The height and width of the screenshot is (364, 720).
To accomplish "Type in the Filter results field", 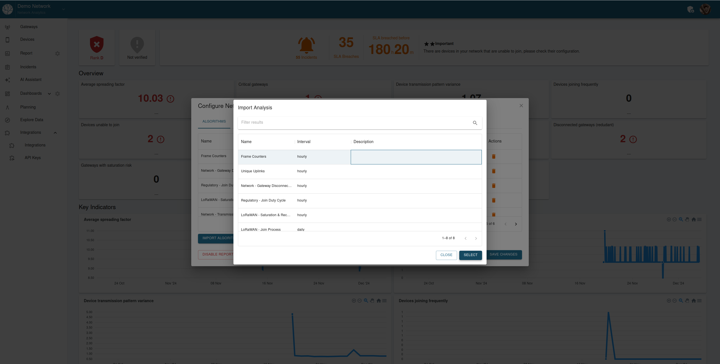I will (x=354, y=123).
